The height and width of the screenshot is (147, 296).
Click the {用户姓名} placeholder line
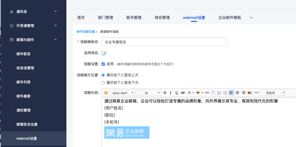114,108
